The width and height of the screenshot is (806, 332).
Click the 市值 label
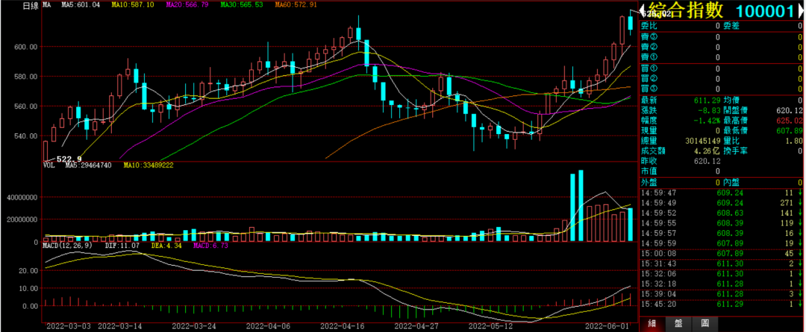click(649, 172)
